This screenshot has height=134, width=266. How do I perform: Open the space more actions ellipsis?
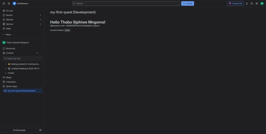(x=40, y=42)
